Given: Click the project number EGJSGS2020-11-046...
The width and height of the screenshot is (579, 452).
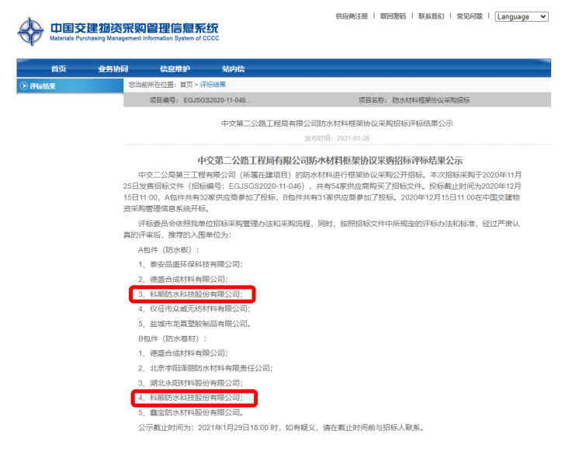Looking at the screenshot, I should [x=217, y=100].
